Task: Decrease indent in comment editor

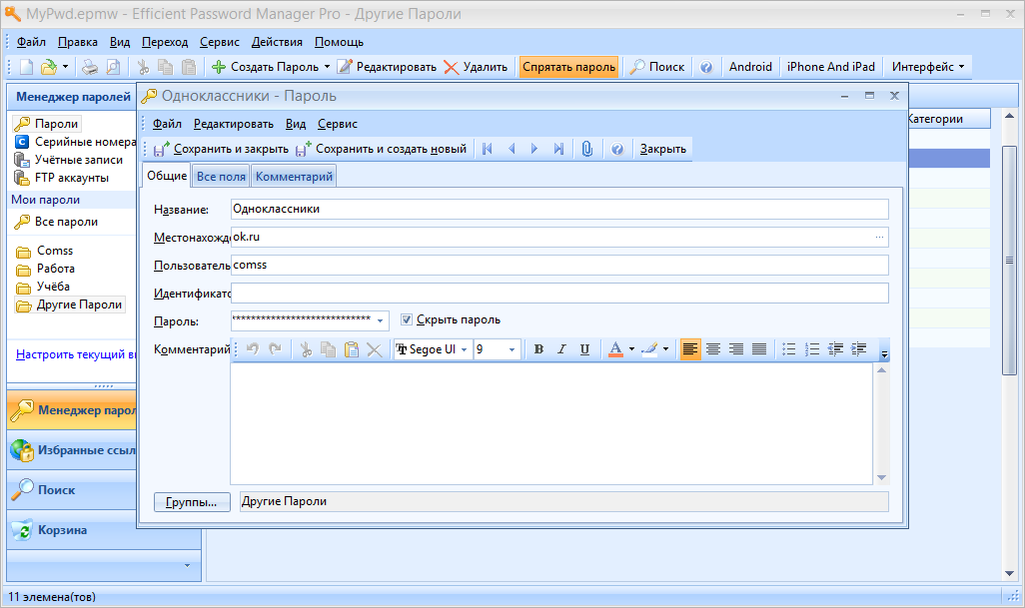Action: tap(835, 349)
